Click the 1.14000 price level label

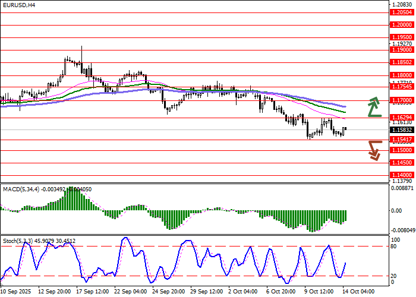point(402,175)
